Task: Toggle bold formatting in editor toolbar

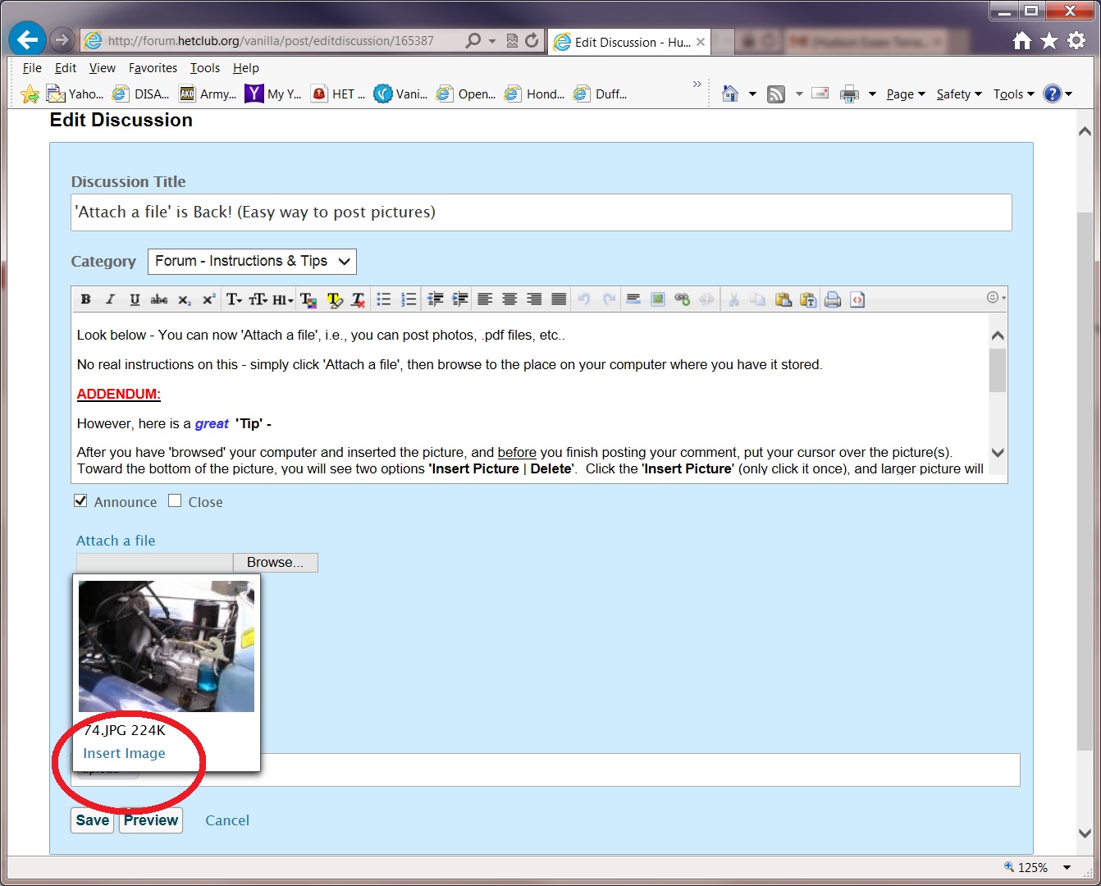Action: [x=85, y=299]
